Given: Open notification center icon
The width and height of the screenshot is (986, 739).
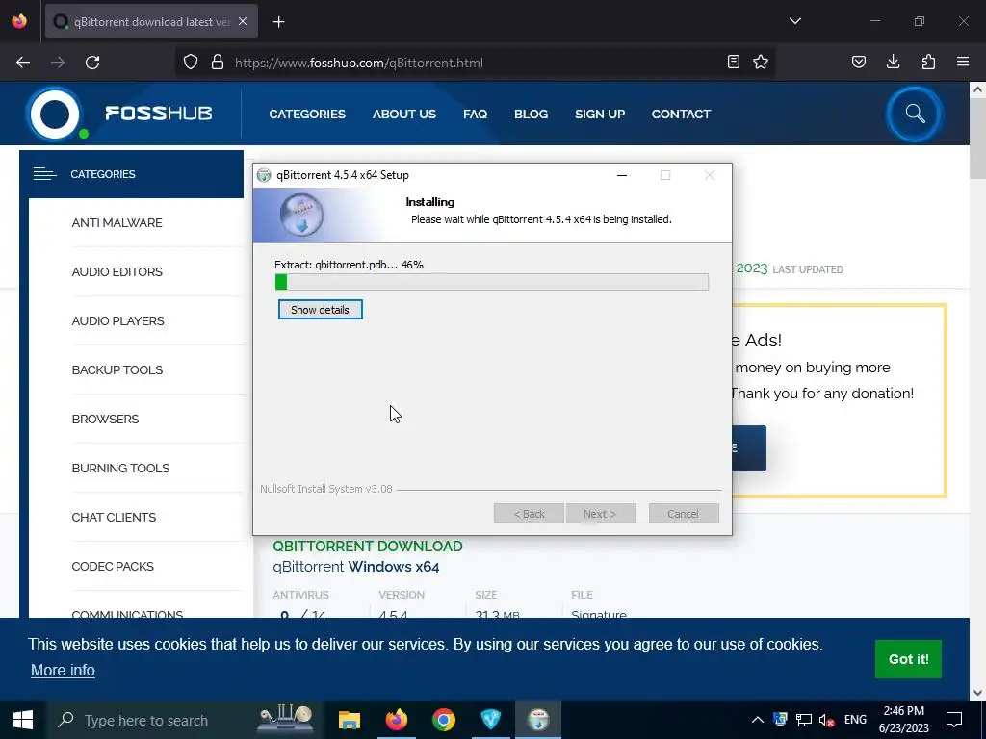Looking at the screenshot, I should point(954,720).
